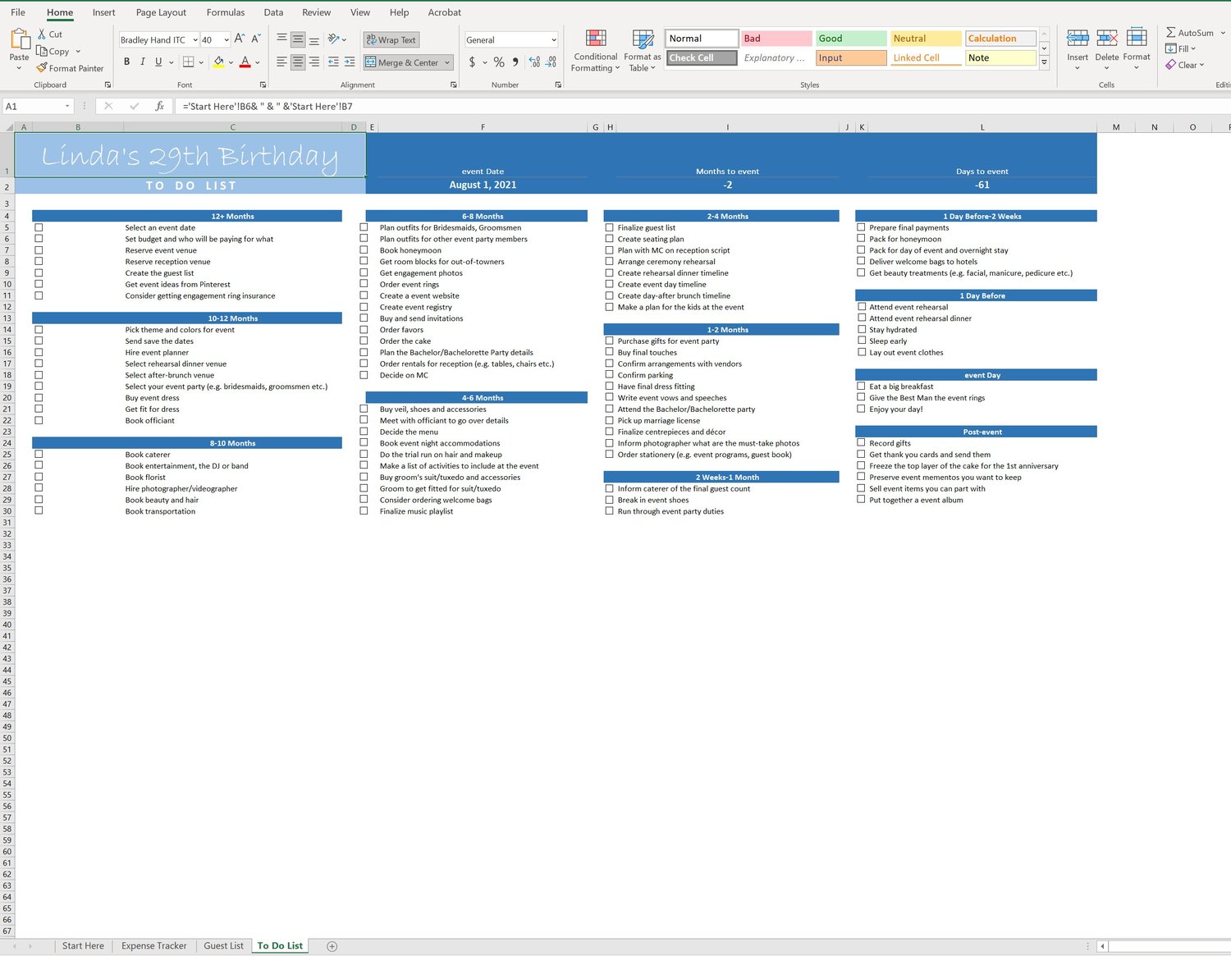Click the Borders icon
Screen dimensions: 1231x956
tap(188, 62)
